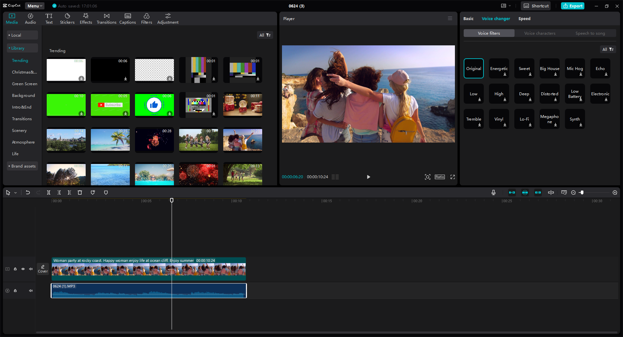Lock the main video track
This screenshot has width=623, height=337.
(15, 269)
